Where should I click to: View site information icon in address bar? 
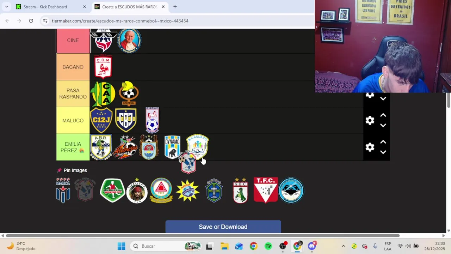click(45, 21)
